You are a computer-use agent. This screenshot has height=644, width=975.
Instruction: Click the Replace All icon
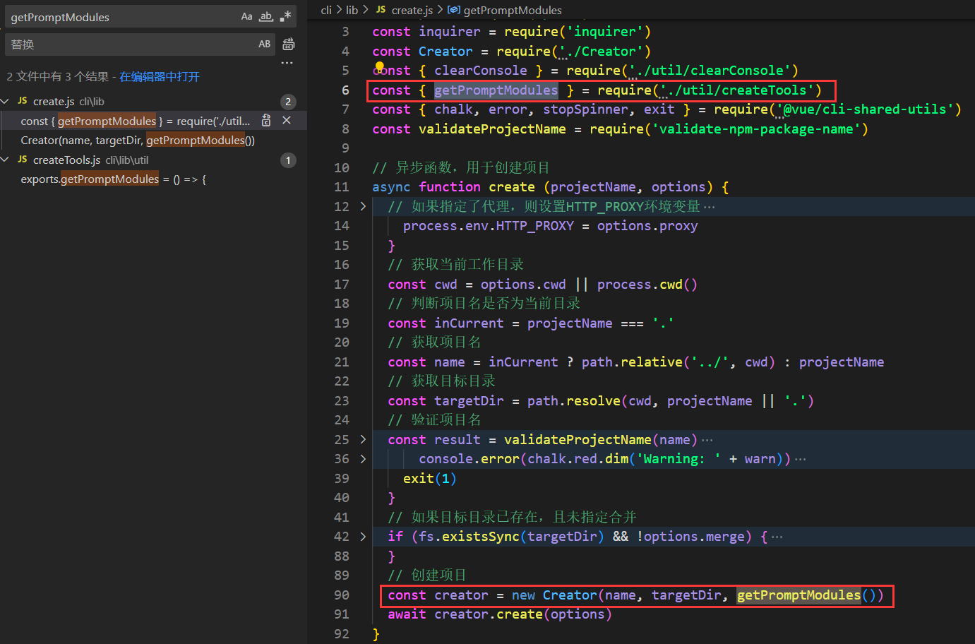(288, 44)
